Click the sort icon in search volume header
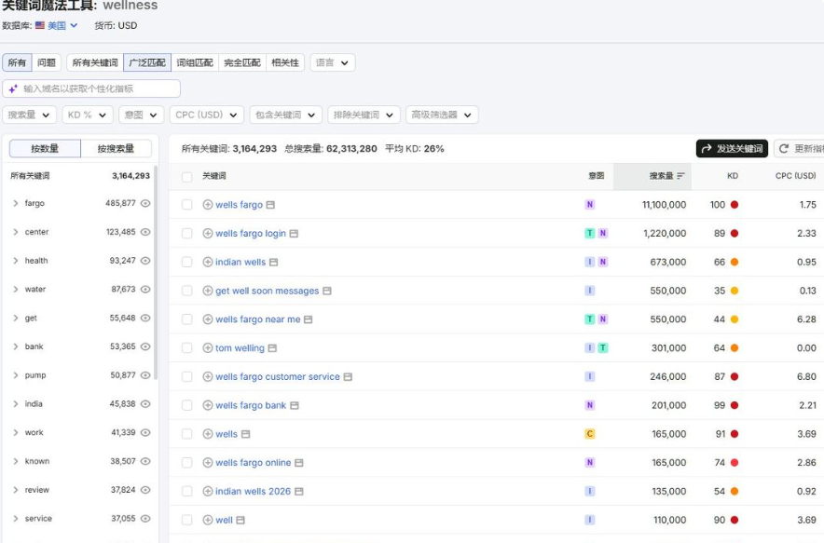 [681, 176]
